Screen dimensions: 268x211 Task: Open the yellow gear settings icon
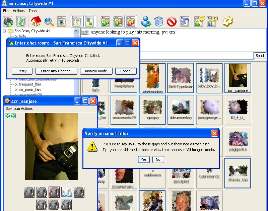click(228, 21)
